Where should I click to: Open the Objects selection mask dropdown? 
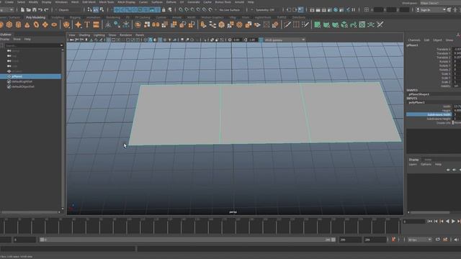pos(68,9)
